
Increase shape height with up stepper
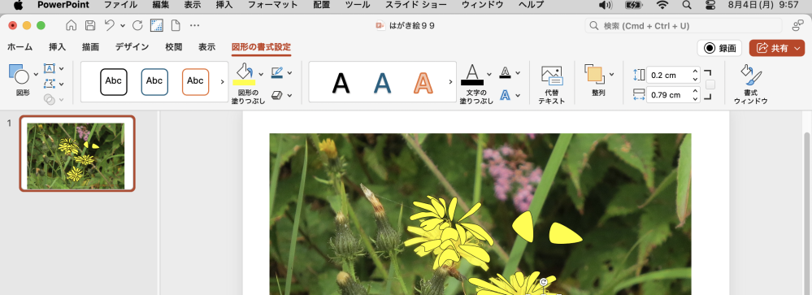coord(696,72)
